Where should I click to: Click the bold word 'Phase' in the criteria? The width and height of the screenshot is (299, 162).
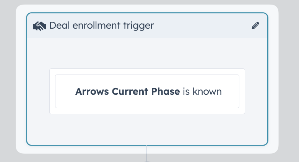[166, 91]
